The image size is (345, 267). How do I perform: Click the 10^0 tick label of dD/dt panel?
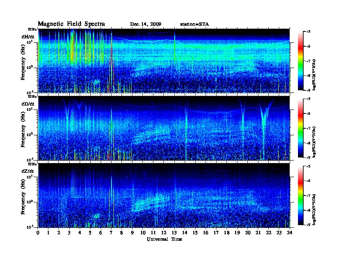coord(29,134)
